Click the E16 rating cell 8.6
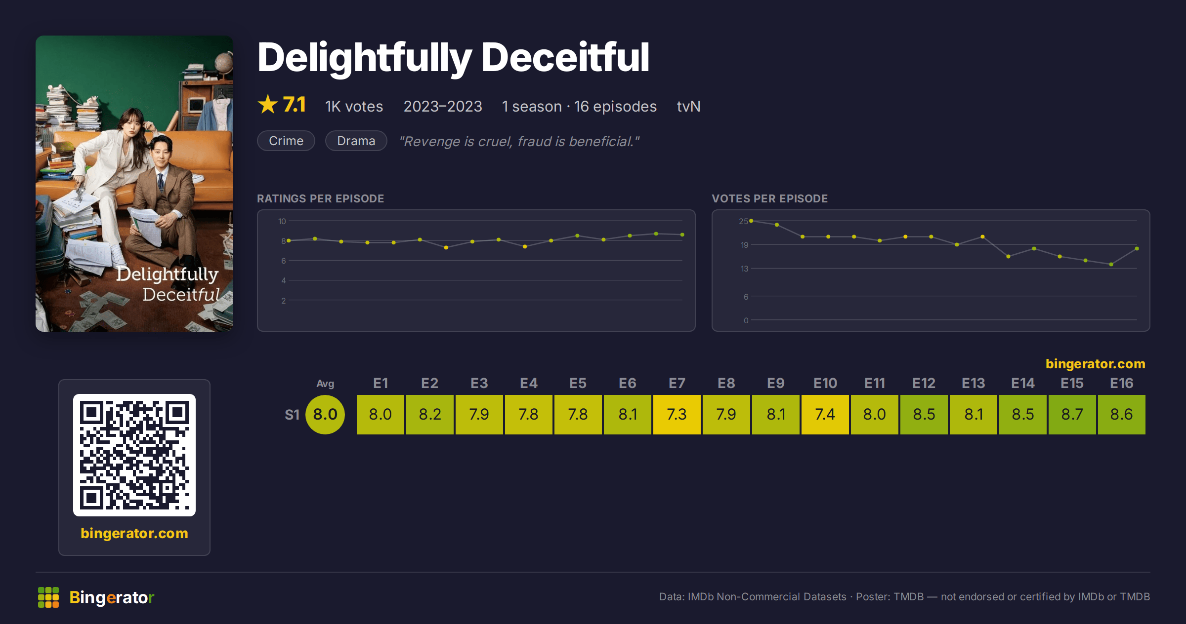Image resolution: width=1186 pixels, height=624 pixels. [1122, 415]
